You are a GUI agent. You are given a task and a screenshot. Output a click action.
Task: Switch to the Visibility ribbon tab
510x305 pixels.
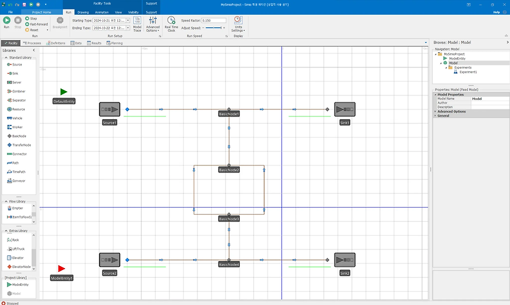[x=133, y=12]
